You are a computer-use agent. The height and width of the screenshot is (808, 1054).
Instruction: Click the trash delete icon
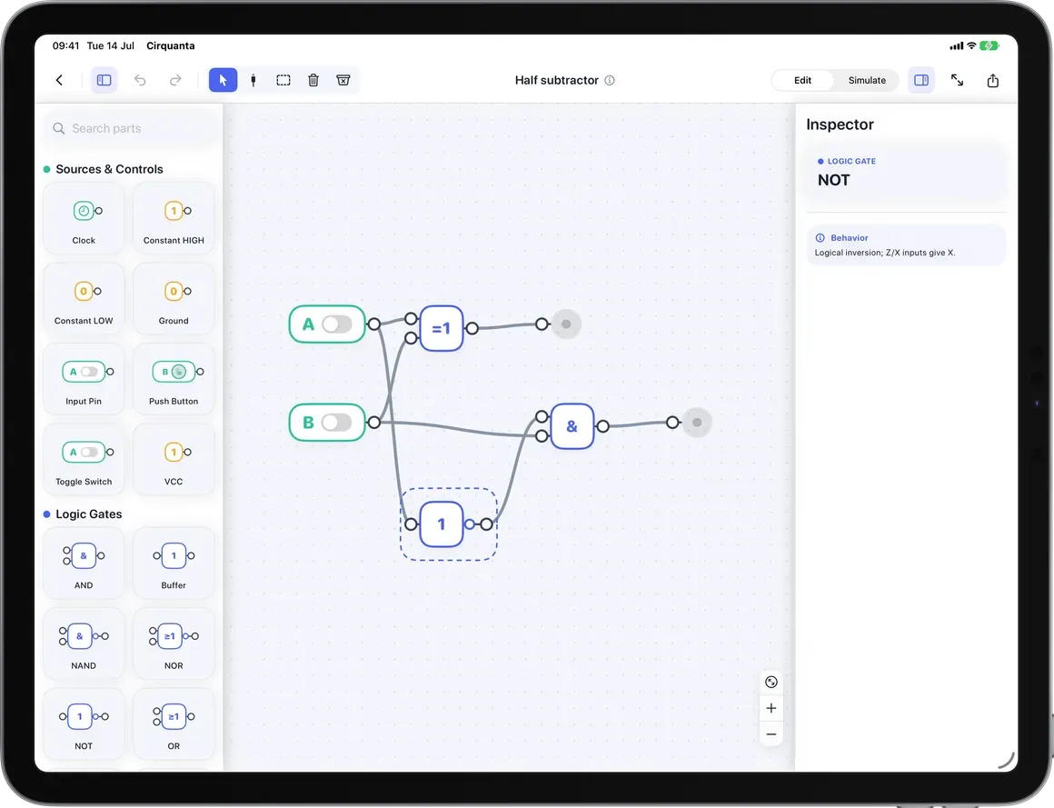coord(313,80)
